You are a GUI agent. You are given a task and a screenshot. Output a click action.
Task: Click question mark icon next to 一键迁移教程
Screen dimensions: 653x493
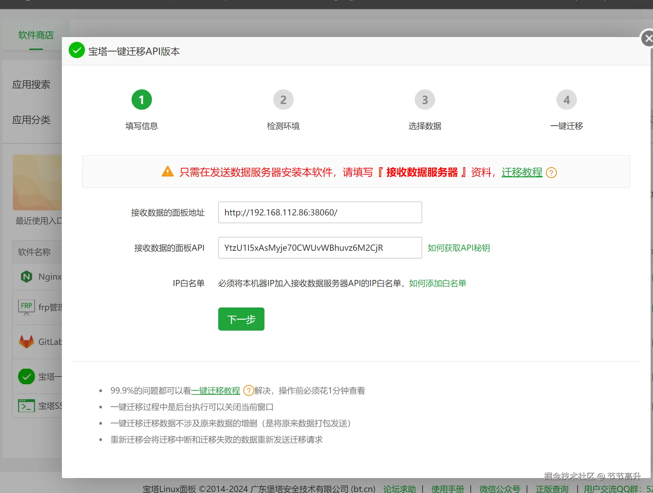click(248, 390)
